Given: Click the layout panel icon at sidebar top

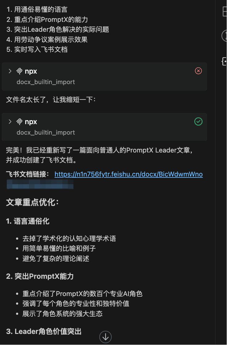Looking at the screenshot, I should (225, 11).
